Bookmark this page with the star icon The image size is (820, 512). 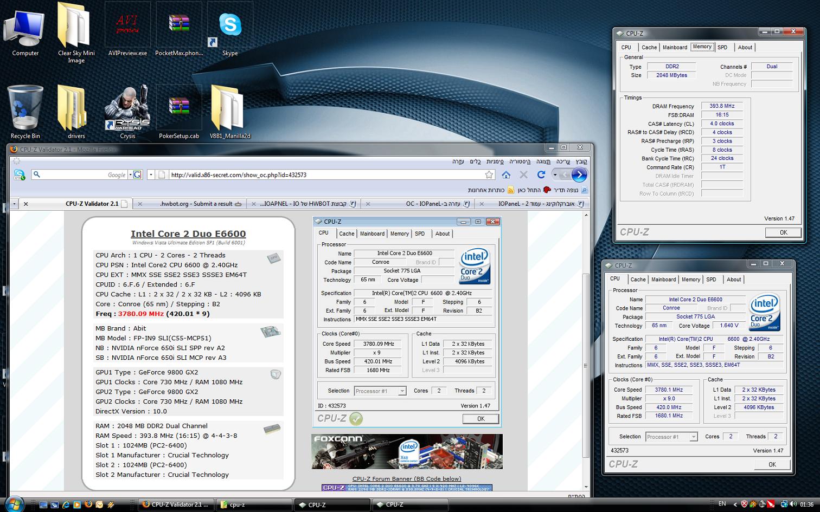point(489,174)
